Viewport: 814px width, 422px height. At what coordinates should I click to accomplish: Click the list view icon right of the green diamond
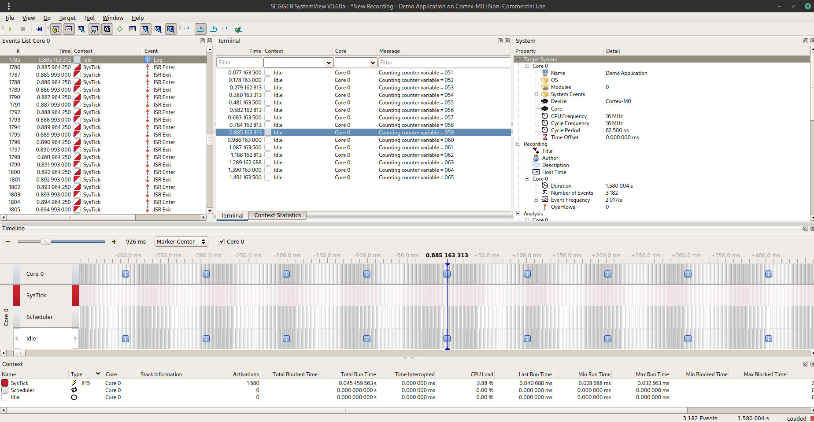click(x=133, y=29)
